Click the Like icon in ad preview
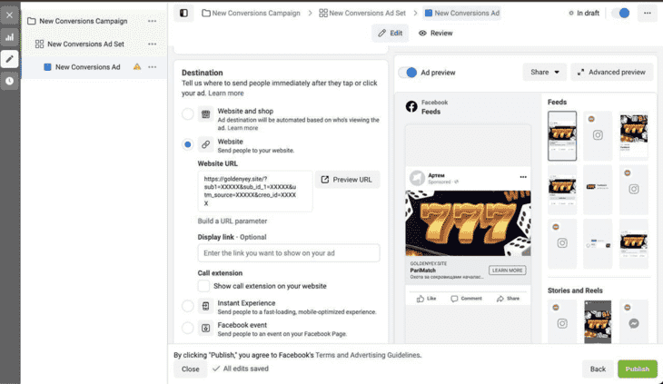663x384 pixels. (x=421, y=299)
